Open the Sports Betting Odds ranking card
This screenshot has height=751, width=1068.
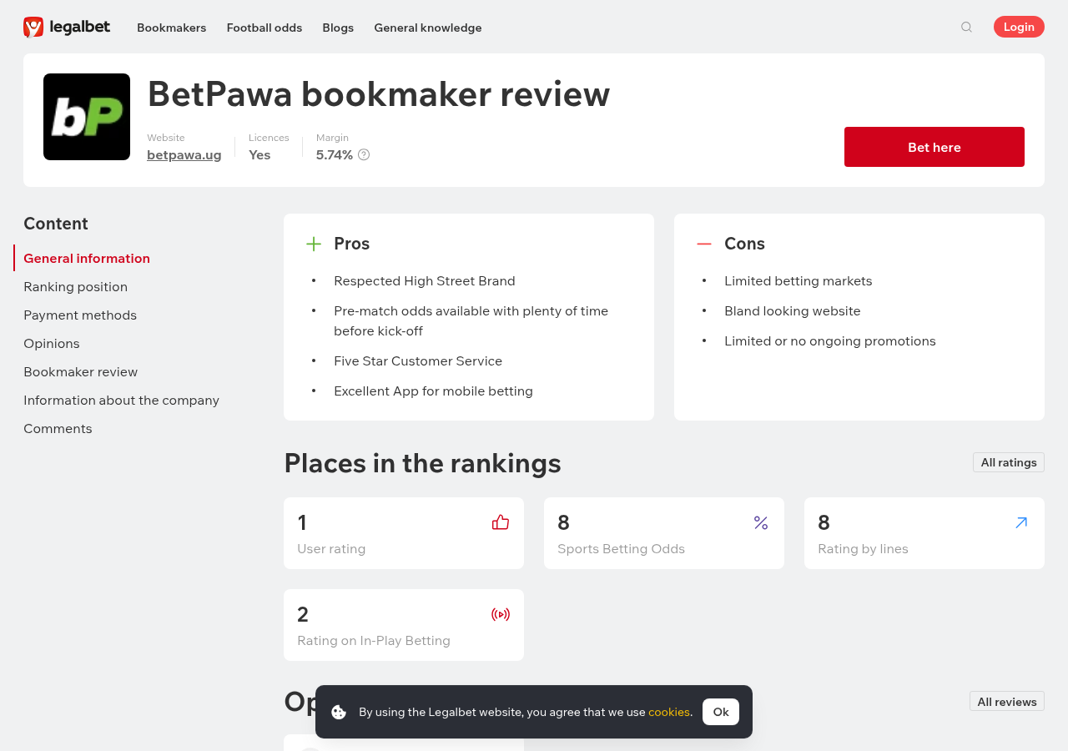pos(664,533)
